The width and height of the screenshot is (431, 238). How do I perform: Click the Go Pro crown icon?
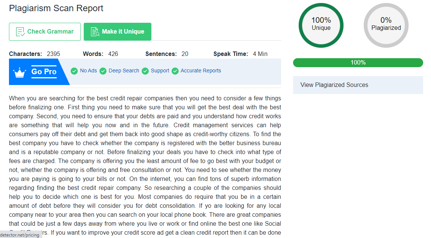(x=19, y=73)
